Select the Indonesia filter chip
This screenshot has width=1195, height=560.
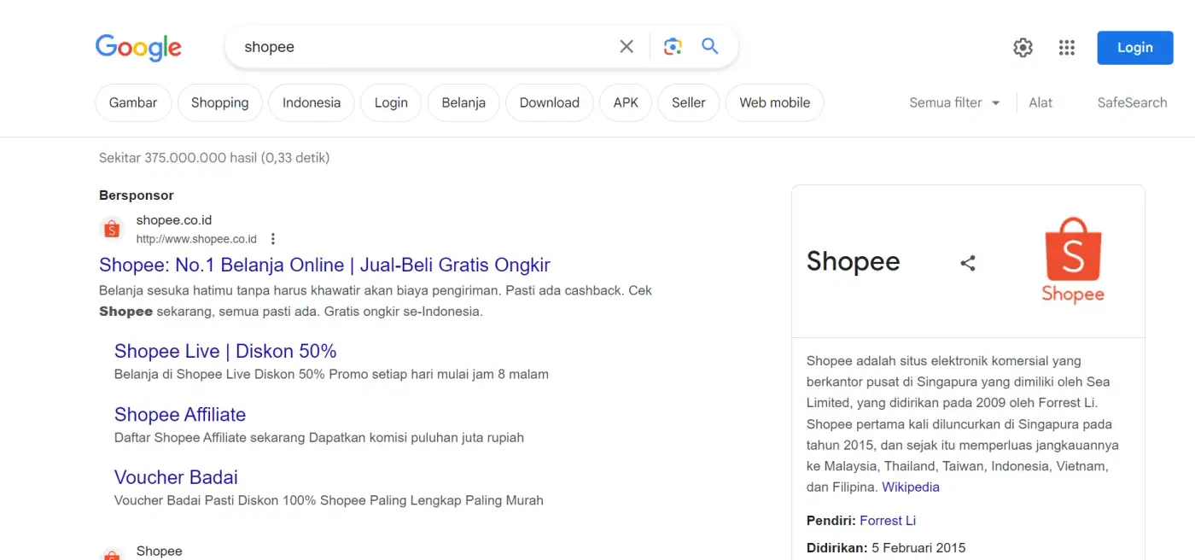[x=312, y=102]
